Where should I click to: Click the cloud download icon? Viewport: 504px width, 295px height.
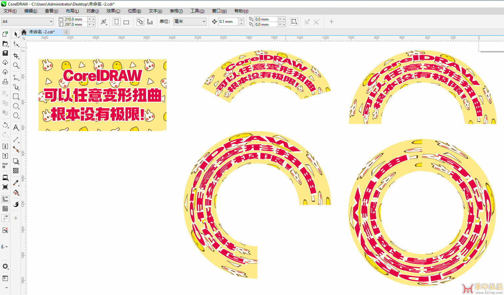click(5, 63)
